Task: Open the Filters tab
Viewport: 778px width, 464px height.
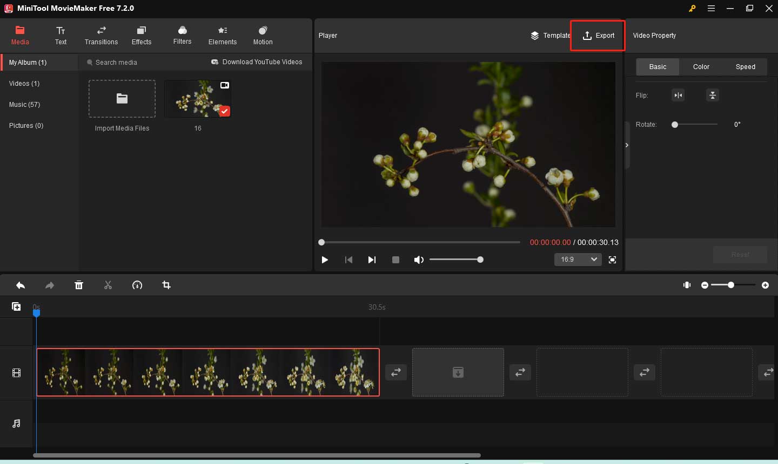Action: [x=182, y=36]
